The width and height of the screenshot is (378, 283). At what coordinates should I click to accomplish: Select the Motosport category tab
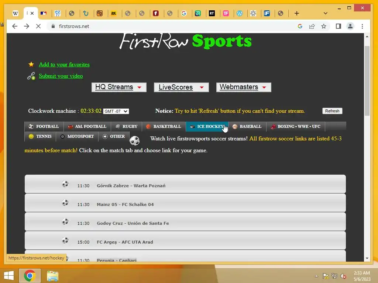77,136
